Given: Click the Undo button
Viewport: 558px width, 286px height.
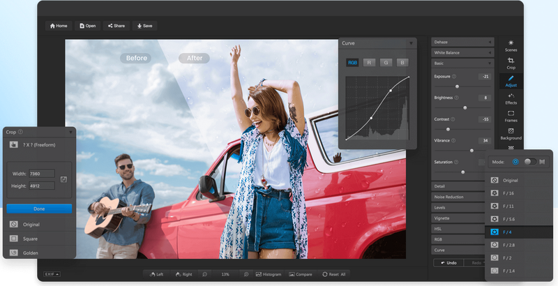Looking at the screenshot, I should coord(448,262).
